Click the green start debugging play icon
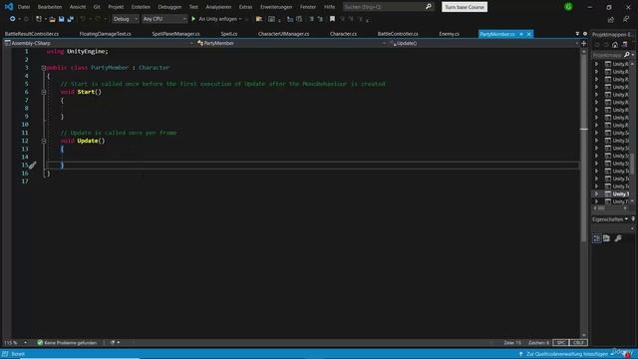The height and width of the screenshot is (359, 638). tap(193, 19)
